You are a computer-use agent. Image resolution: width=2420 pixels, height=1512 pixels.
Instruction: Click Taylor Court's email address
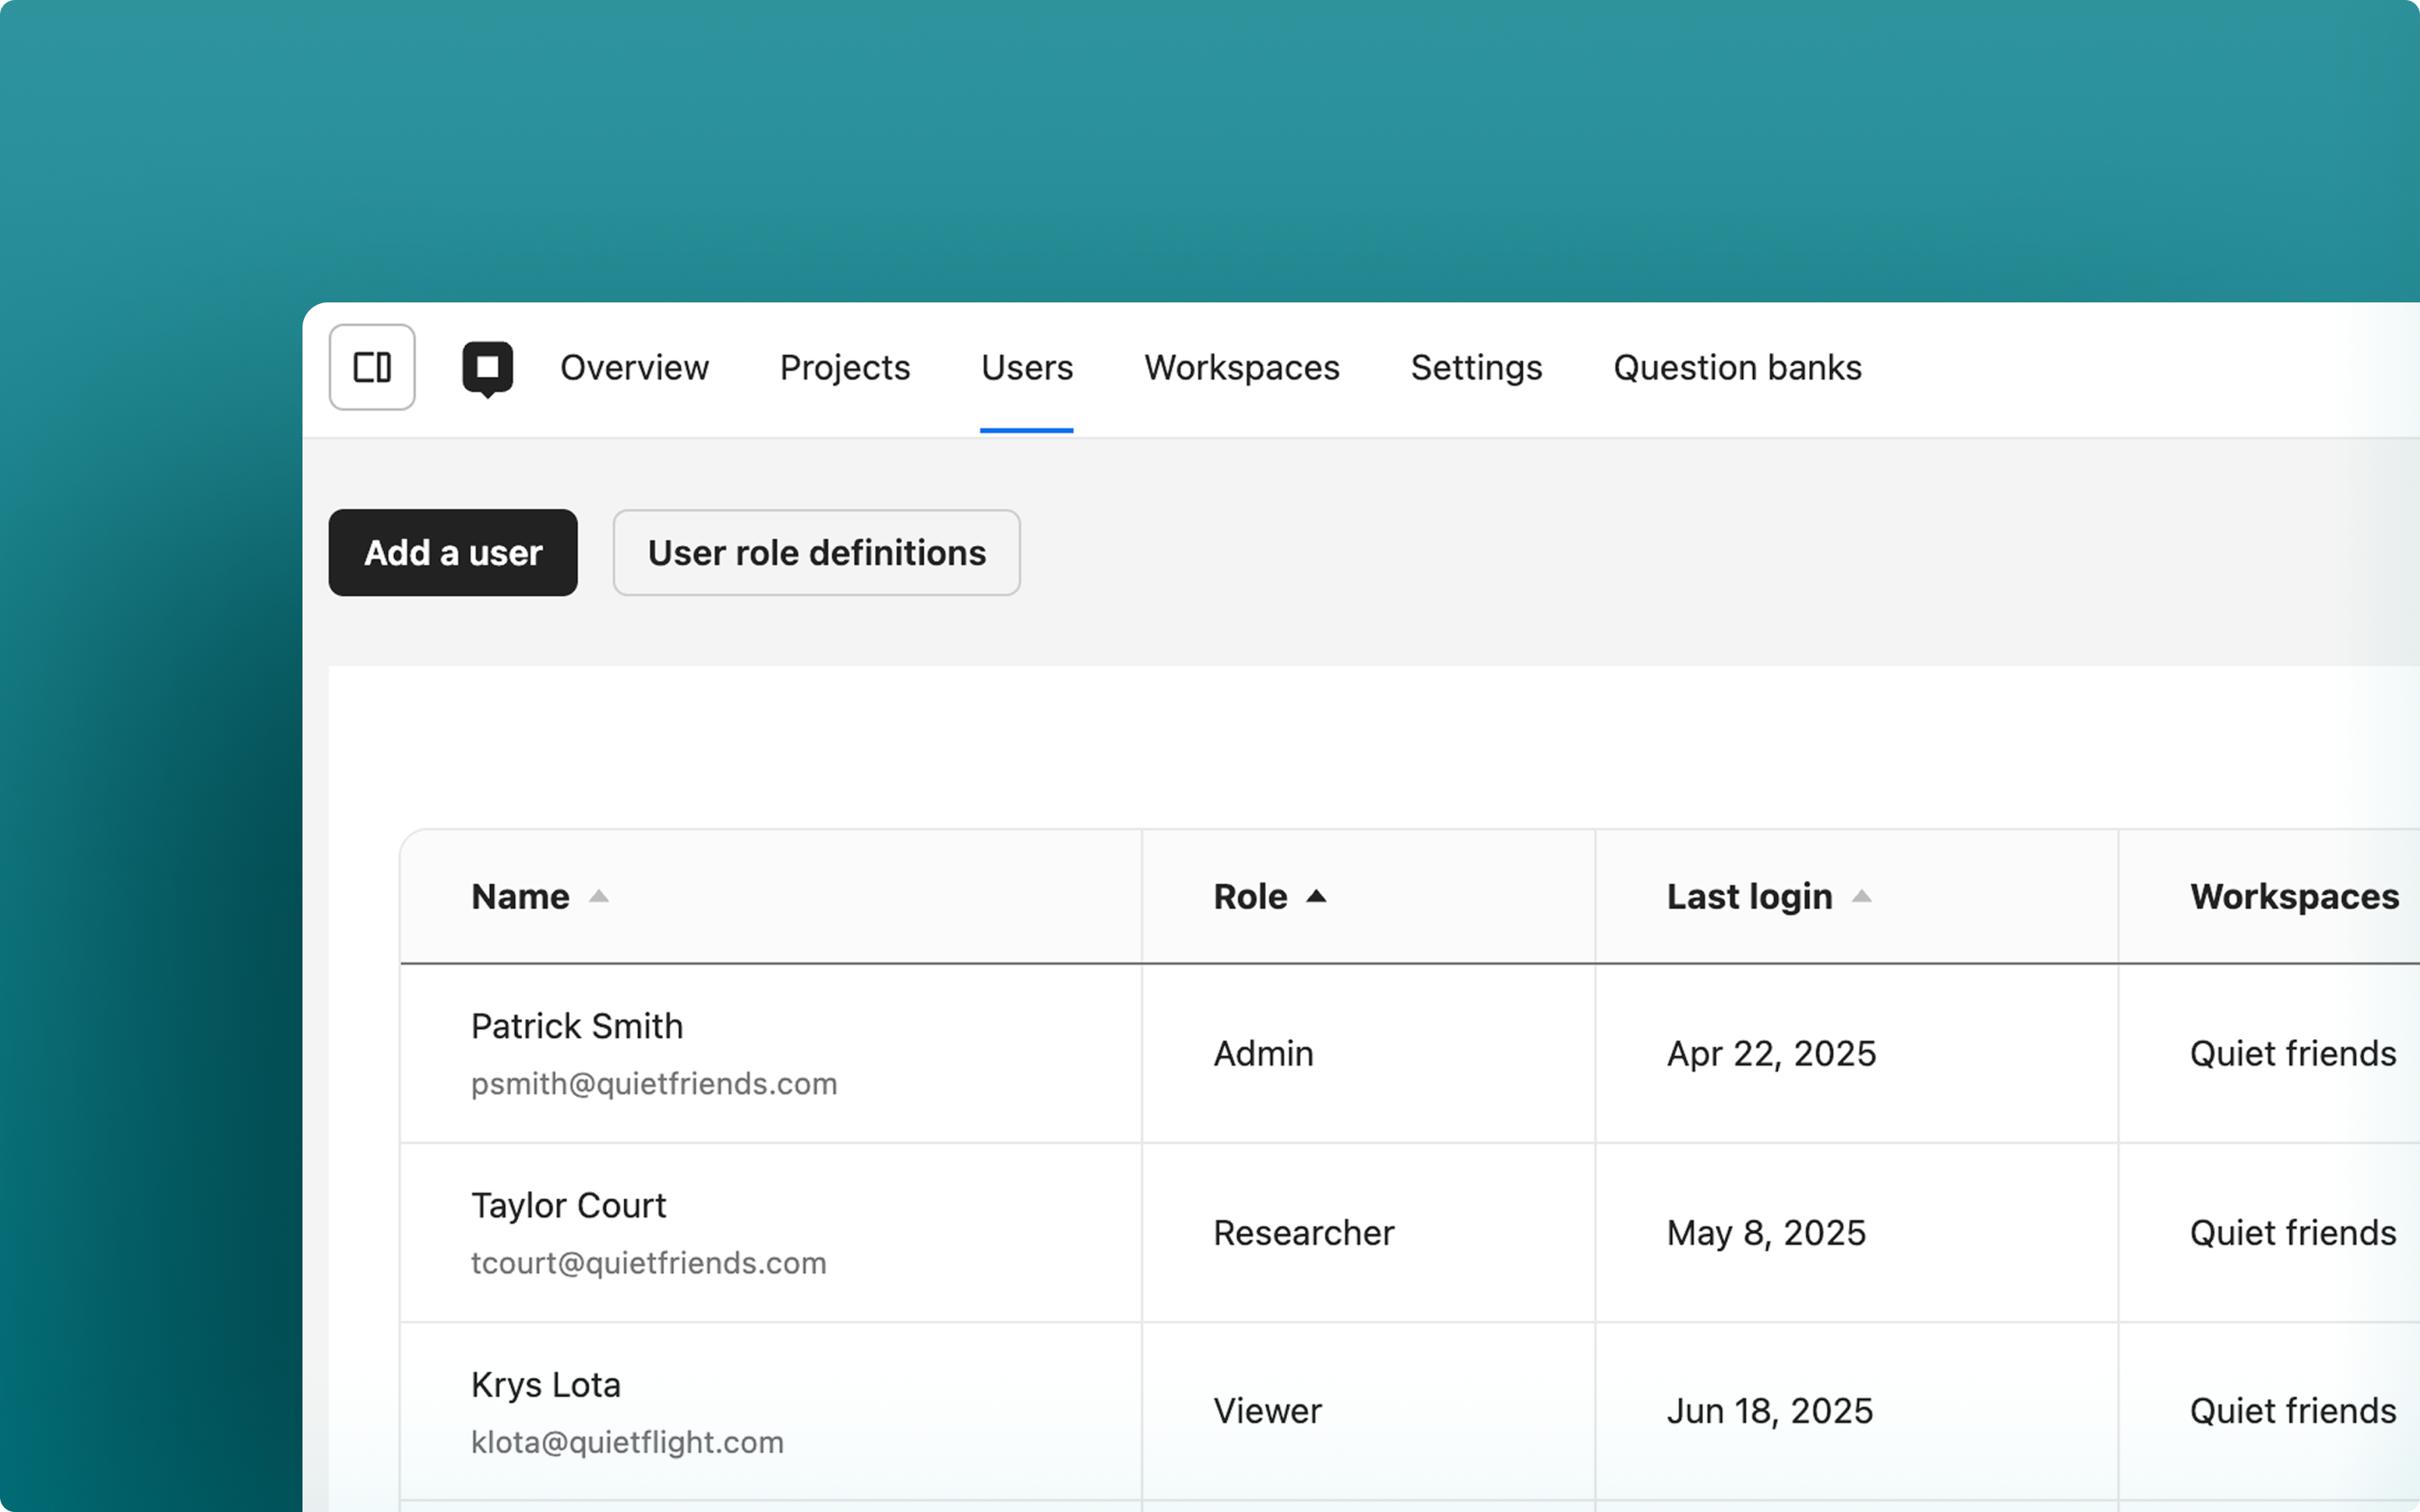coord(648,1263)
